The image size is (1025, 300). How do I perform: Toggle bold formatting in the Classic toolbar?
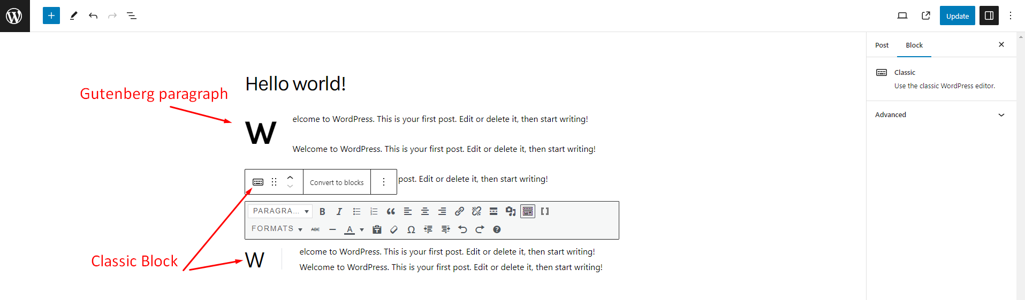tap(322, 211)
